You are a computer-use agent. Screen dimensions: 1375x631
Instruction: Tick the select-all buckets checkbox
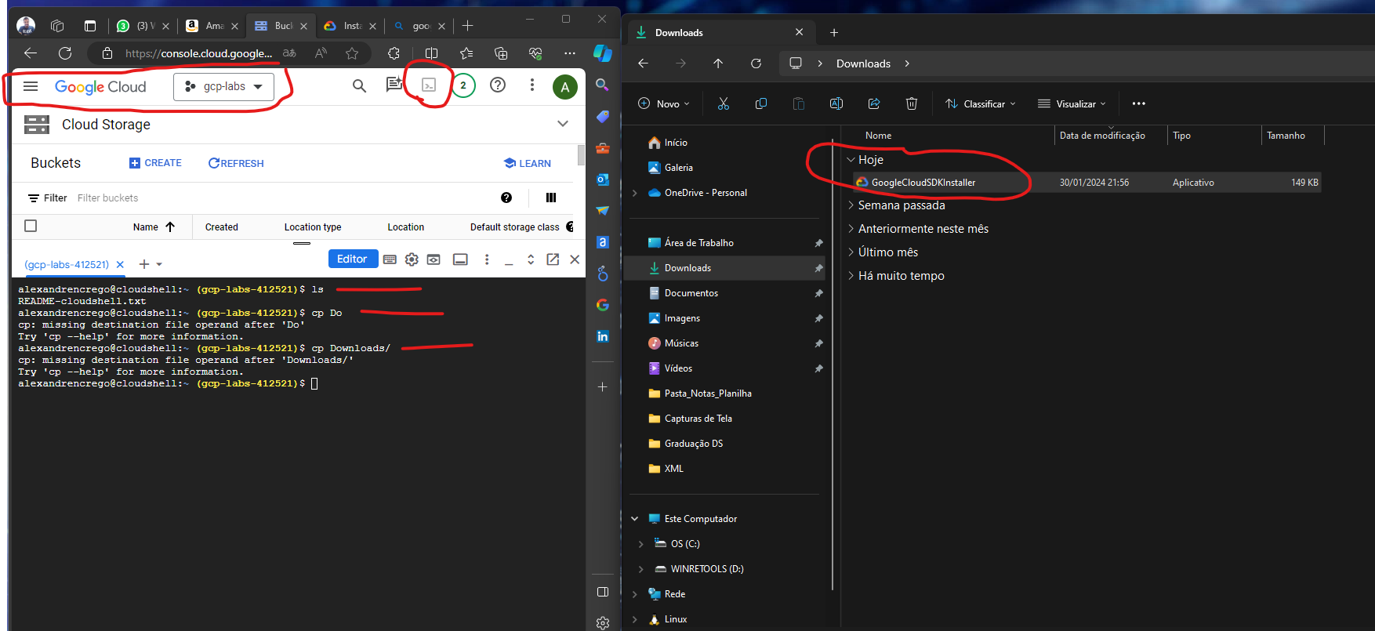click(31, 226)
